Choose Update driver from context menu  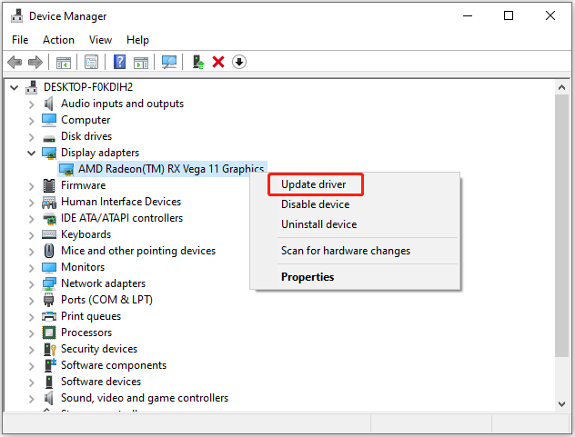point(314,184)
